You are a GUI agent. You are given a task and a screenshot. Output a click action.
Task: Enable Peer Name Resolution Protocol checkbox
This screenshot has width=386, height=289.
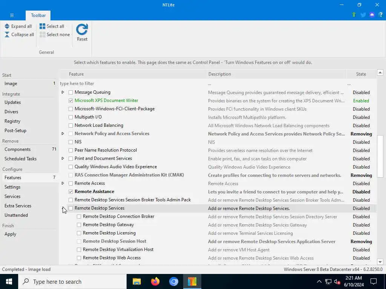click(70, 151)
